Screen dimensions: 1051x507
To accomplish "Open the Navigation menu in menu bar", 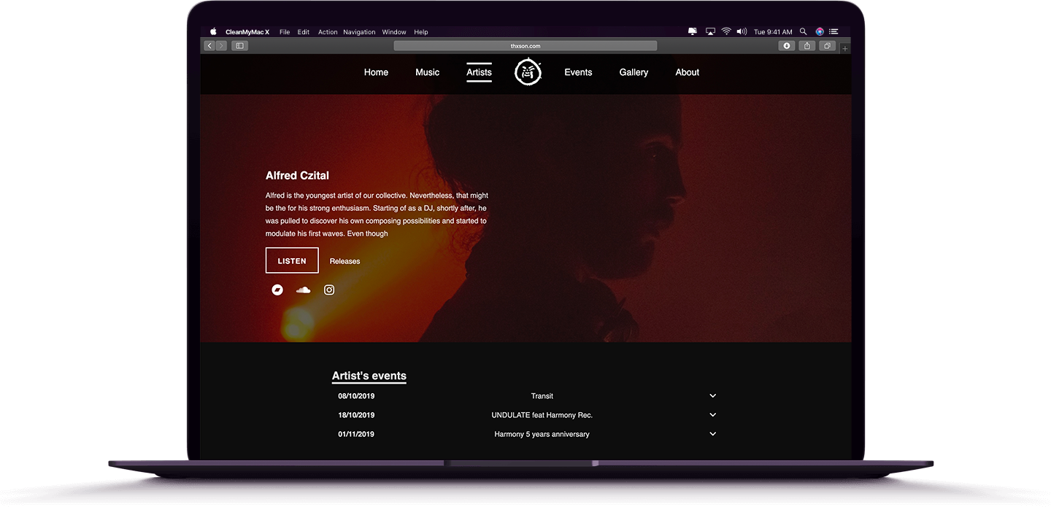I will coord(359,32).
